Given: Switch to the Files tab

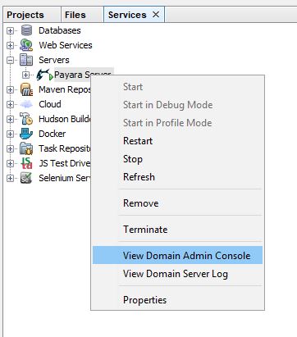Looking at the screenshot, I should (75, 15).
